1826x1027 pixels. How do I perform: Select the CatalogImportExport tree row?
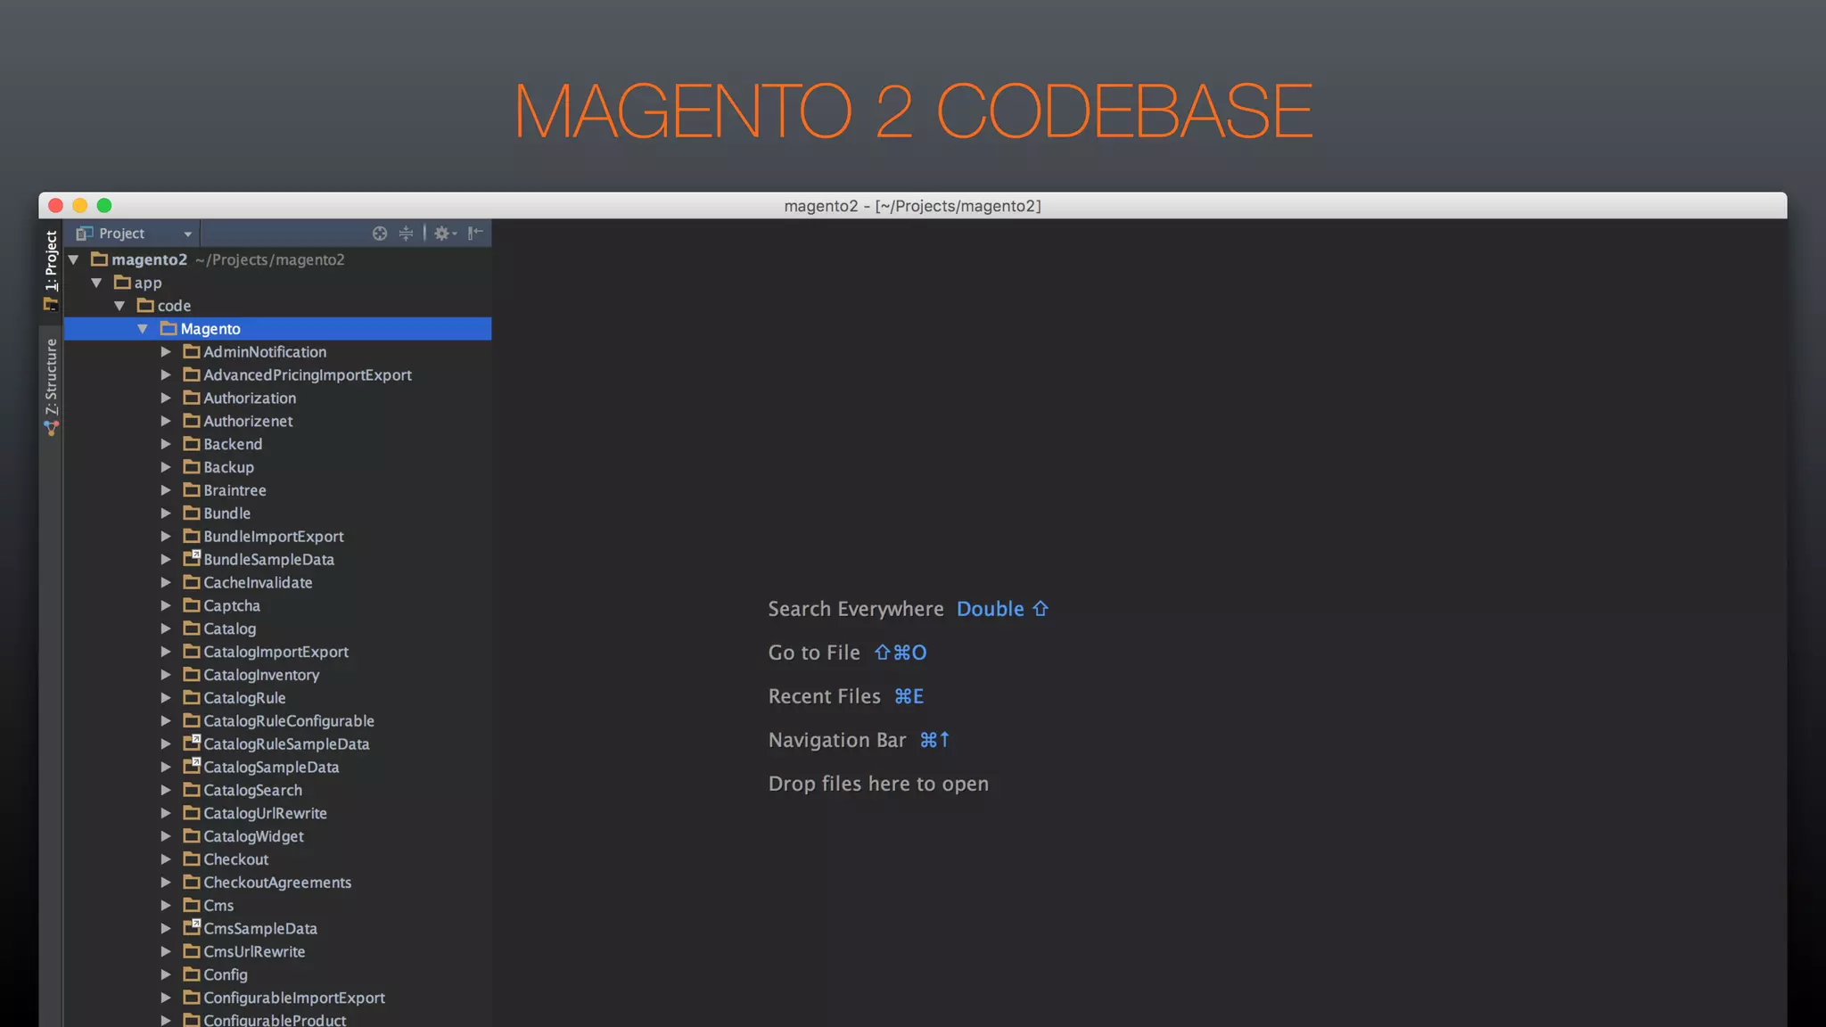(x=277, y=652)
